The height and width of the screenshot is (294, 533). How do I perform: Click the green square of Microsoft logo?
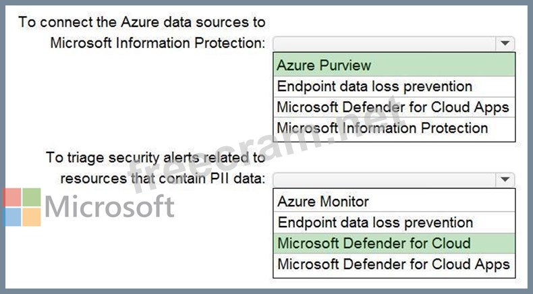[x=31, y=197]
